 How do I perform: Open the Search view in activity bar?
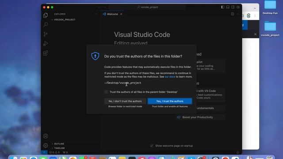(46, 25)
